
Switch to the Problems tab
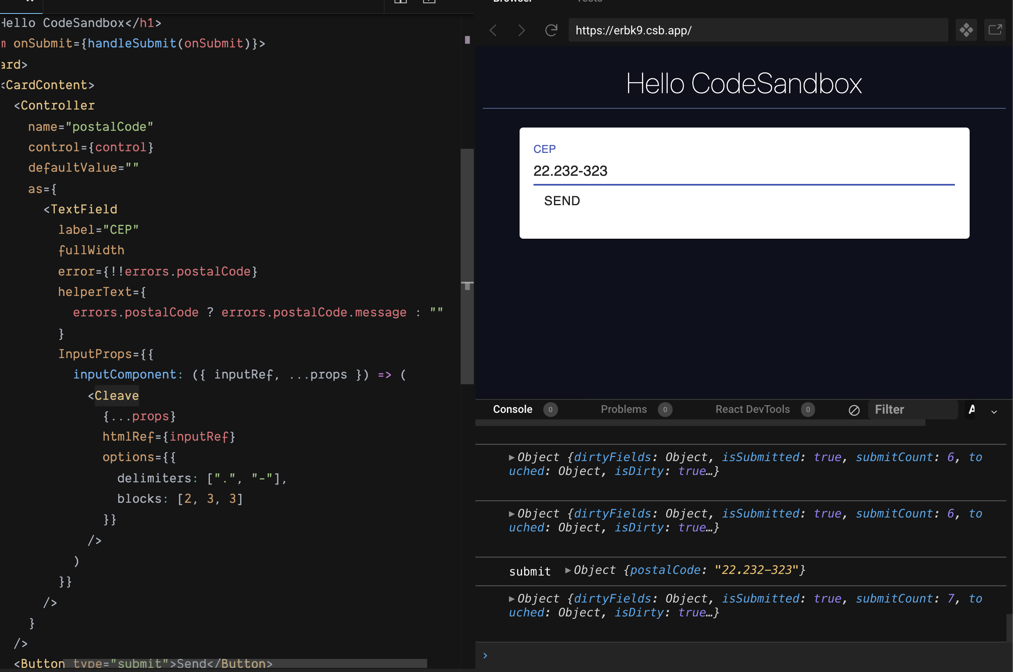(x=624, y=409)
